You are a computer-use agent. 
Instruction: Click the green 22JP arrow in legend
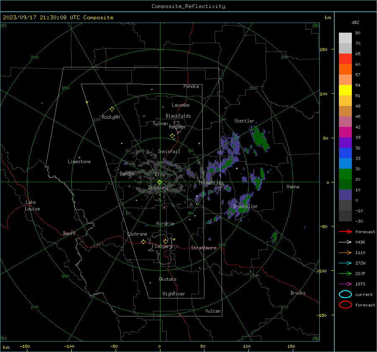(345, 273)
